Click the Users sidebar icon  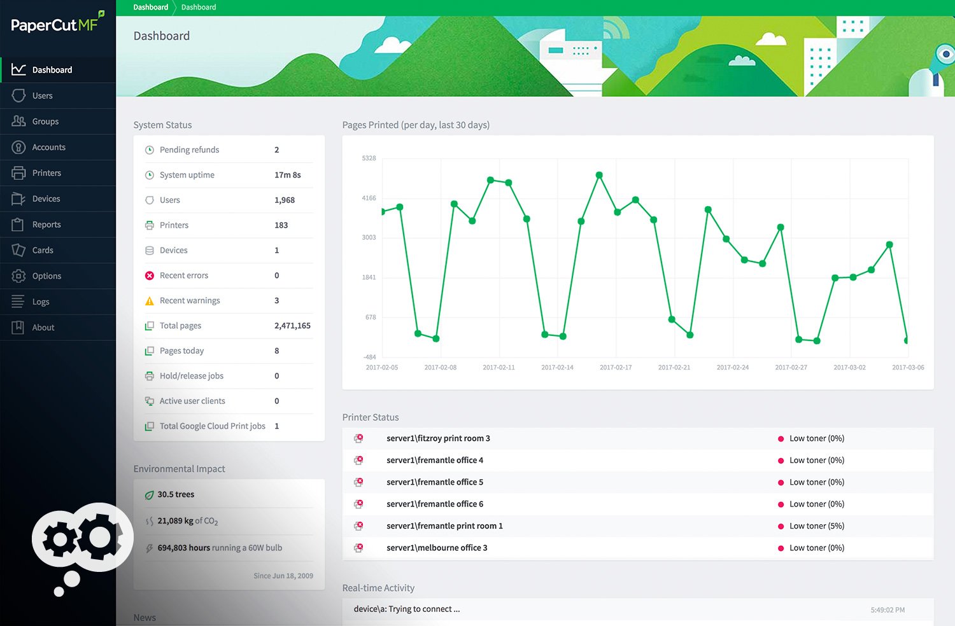pos(18,95)
